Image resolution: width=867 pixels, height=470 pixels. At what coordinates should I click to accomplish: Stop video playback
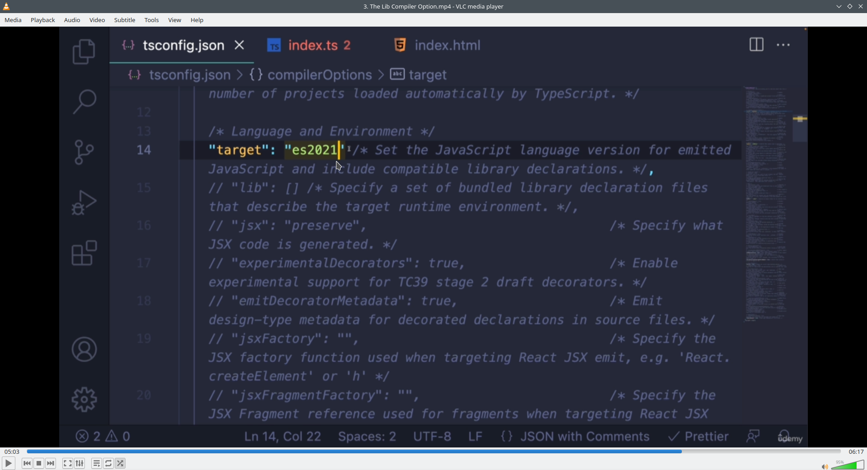click(39, 463)
